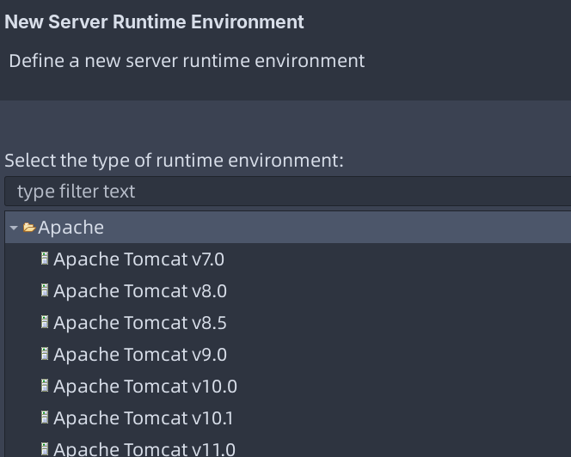Select Apache Tomcat v10.1 entry
This screenshot has height=457, width=571.
click(144, 418)
